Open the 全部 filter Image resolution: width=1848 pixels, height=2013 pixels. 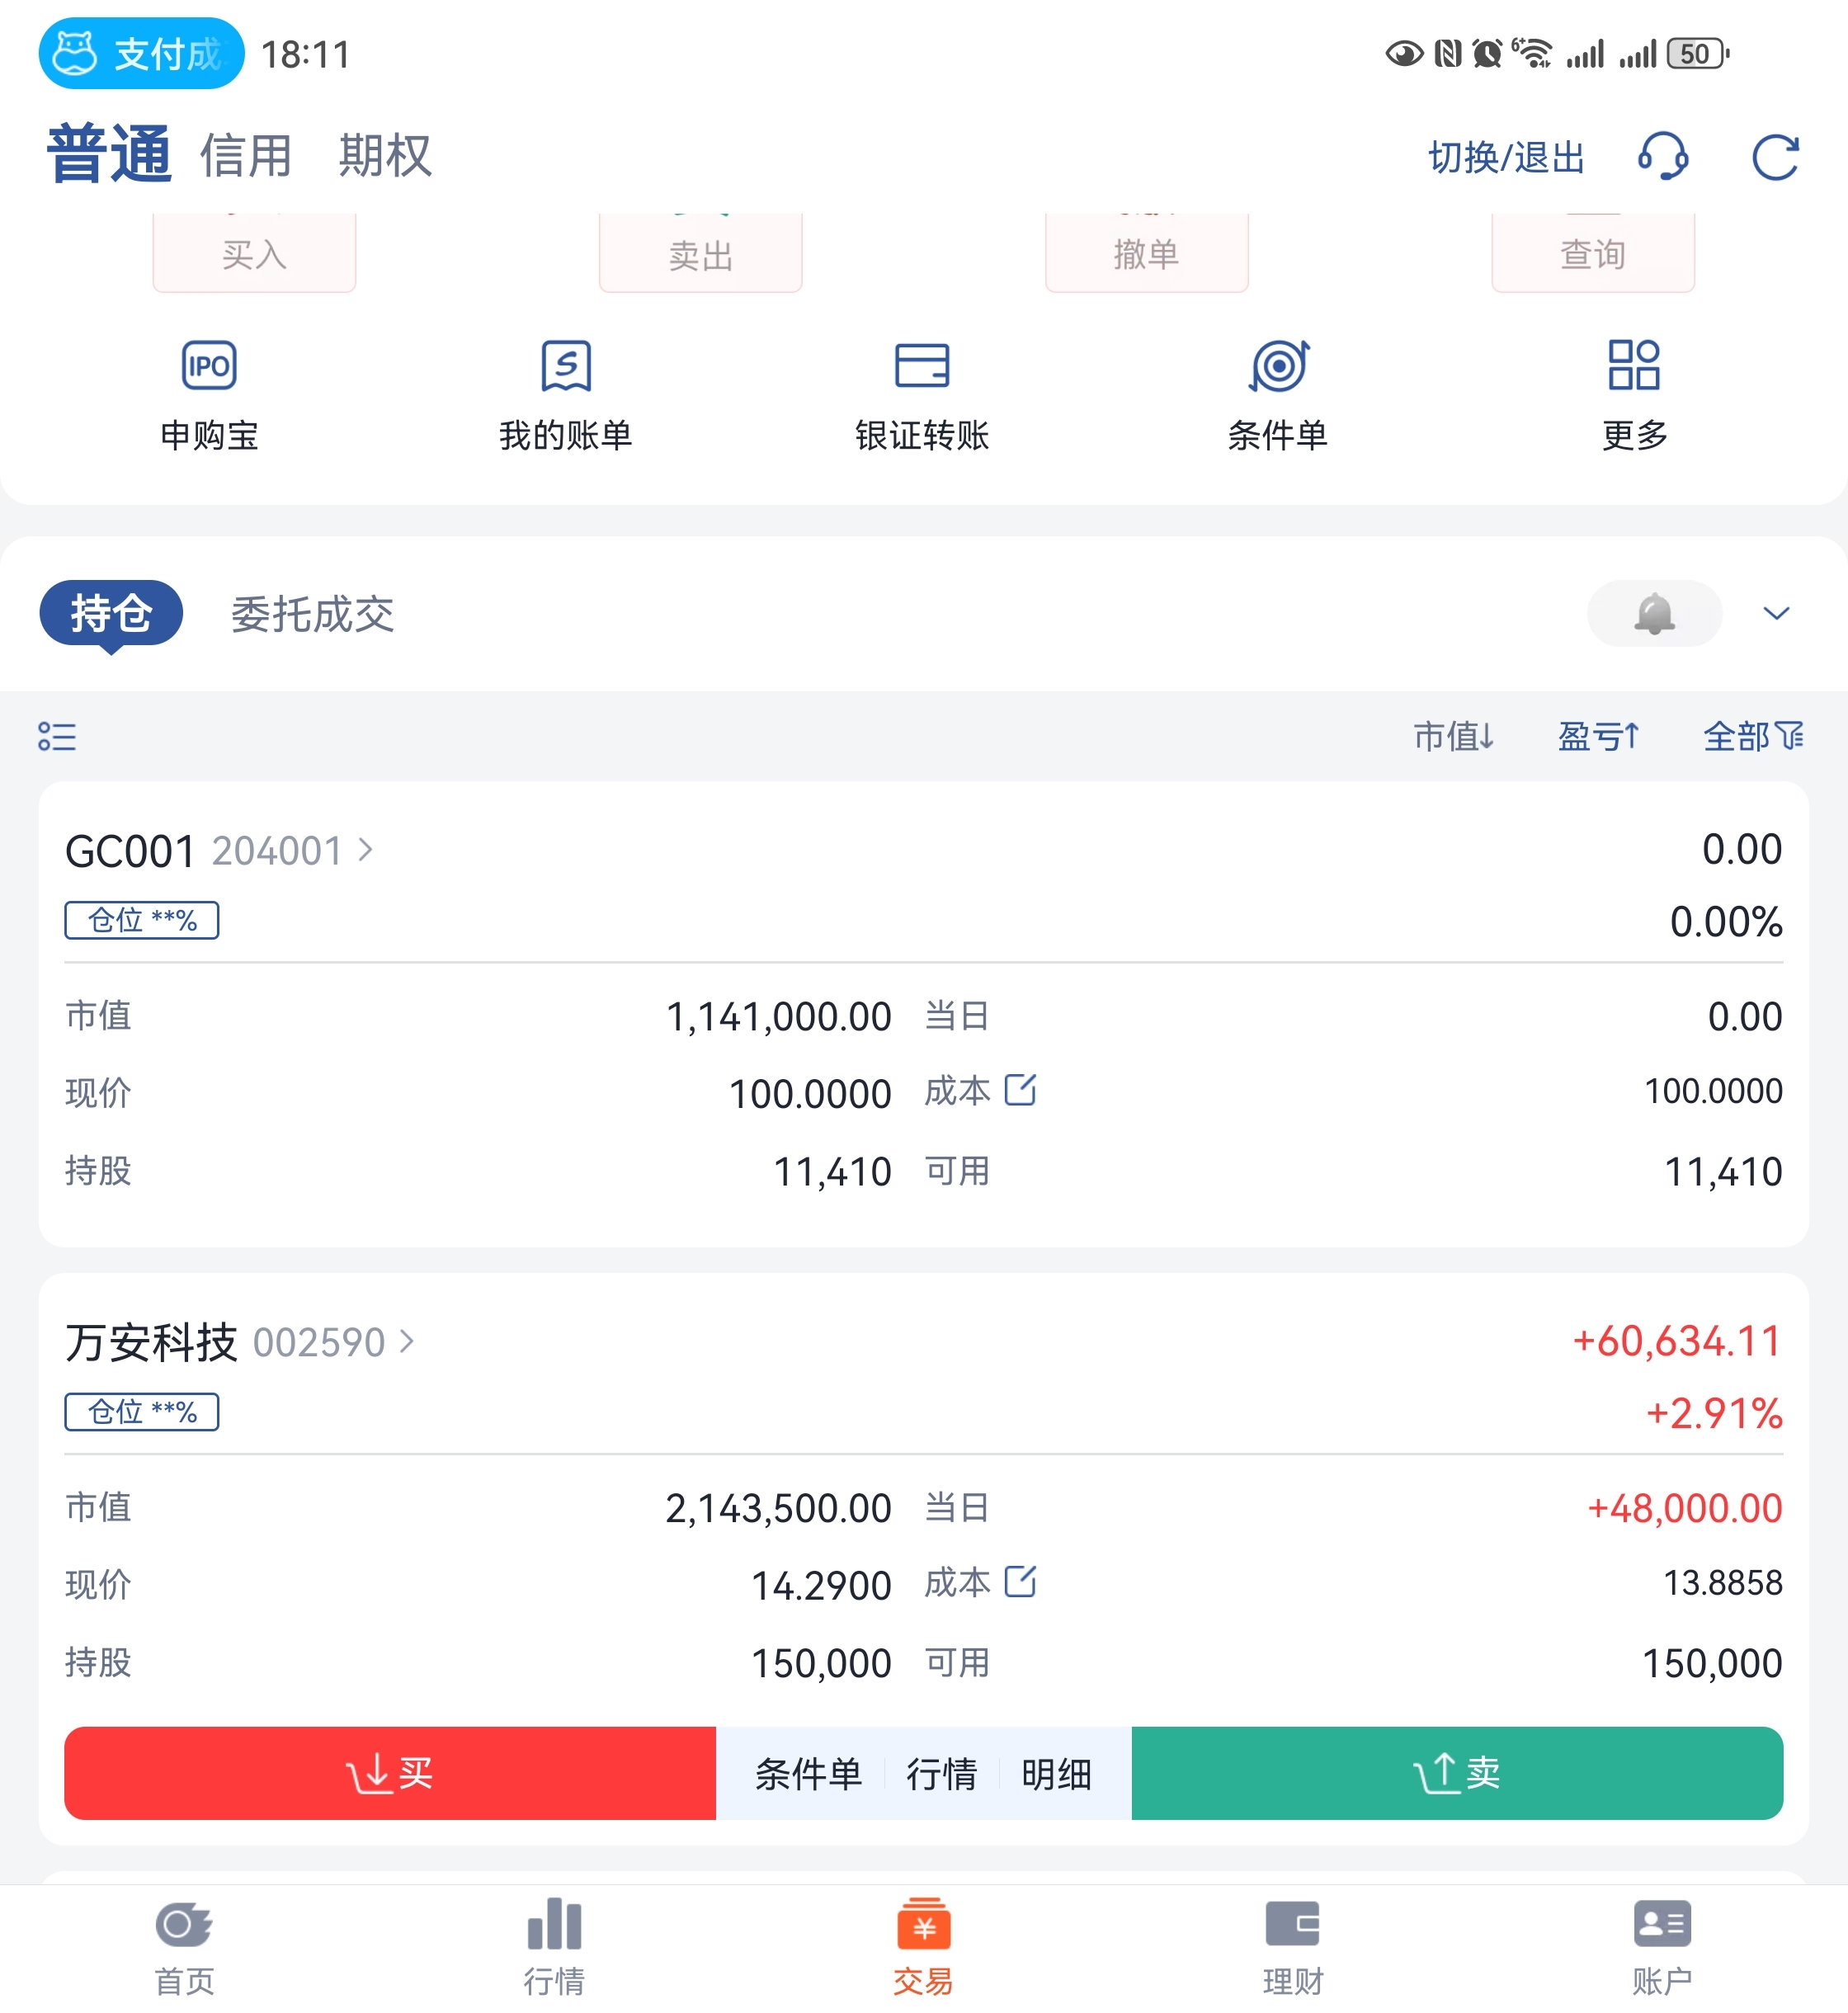coord(1753,736)
